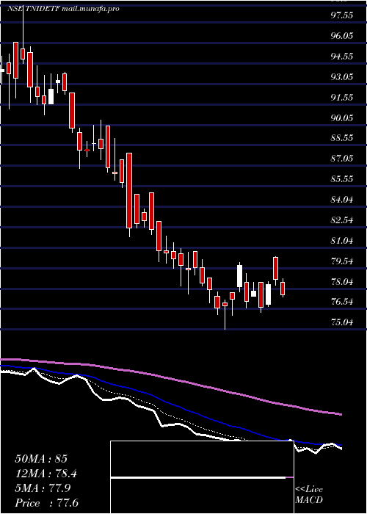This screenshot has height=514, width=367.
Task: Click the NSE TNIDETF chart title
Action: coord(33,9)
